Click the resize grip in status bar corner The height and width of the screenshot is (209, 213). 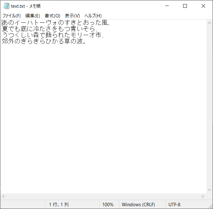point(211,207)
